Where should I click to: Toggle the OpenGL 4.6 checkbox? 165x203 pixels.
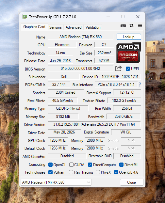(116, 172)
